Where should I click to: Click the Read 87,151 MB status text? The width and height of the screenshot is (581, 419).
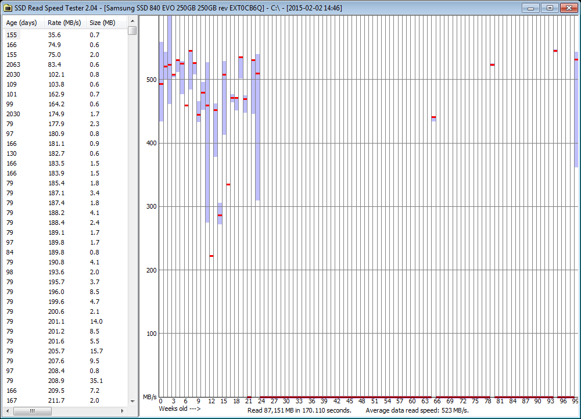click(299, 410)
